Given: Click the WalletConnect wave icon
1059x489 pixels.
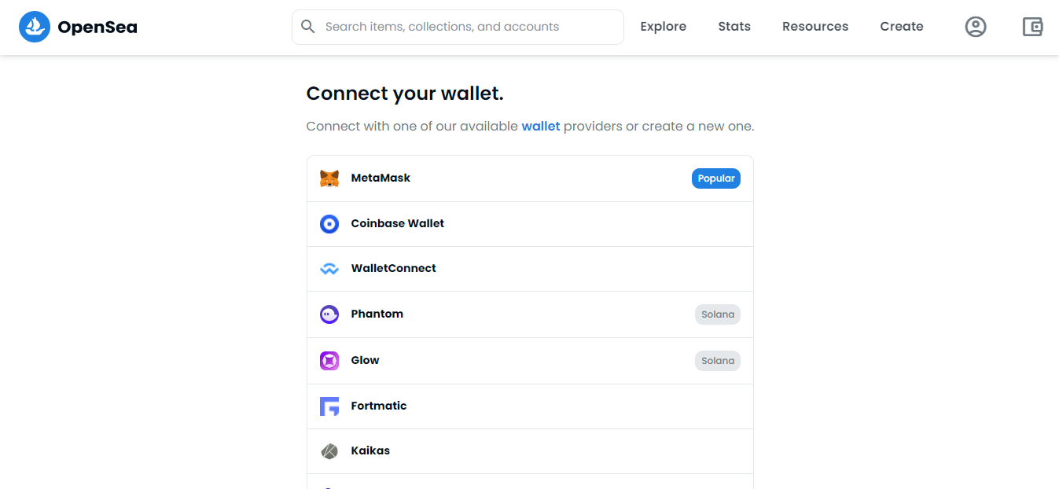Looking at the screenshot, I should (329, 269).
